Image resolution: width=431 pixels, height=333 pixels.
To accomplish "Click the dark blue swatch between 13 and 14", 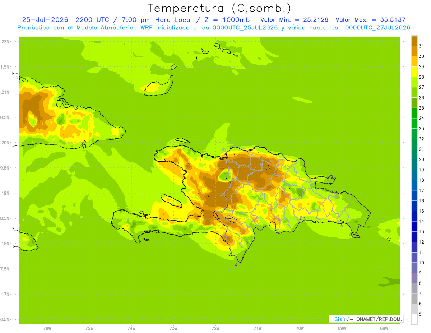I will coord(414,227).
